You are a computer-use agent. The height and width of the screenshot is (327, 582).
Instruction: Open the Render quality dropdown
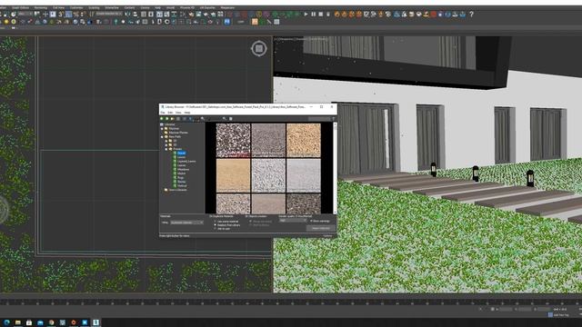pyautogui.click(x=293, y=220)
